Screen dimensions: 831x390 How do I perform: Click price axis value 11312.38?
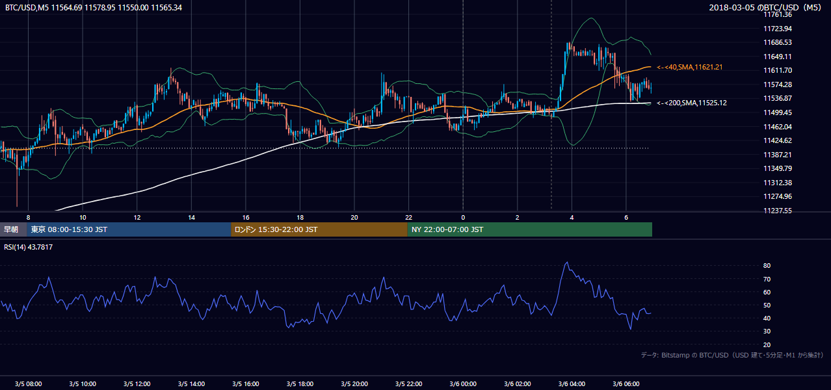[778, 182]
